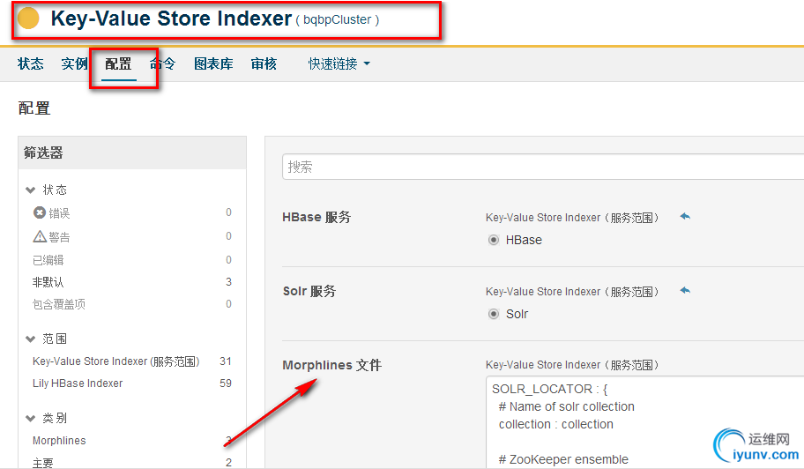The width and height of the screenshot is (804, 469).
Task: Open the 审核 tab
Action: [264, 63]
